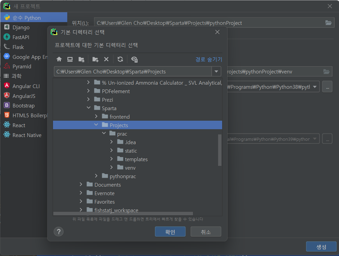339x256 pixels.
Task: Browse location folder icon in New Project window
Action: click(328, 23)
